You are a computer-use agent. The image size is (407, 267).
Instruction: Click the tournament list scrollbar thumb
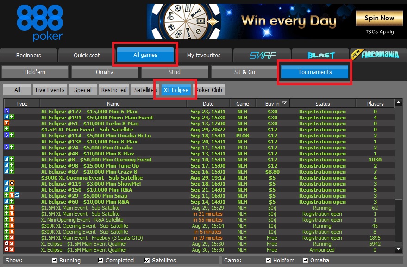tap(399, 221)
